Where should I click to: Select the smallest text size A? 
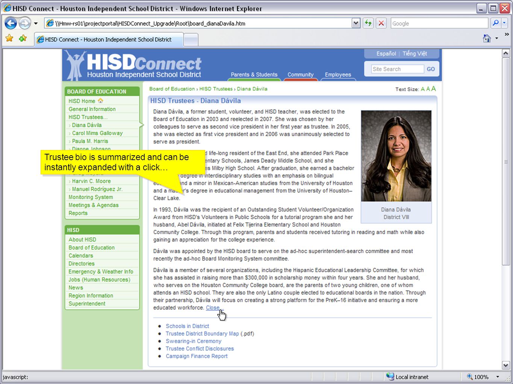tap(423, 89)
